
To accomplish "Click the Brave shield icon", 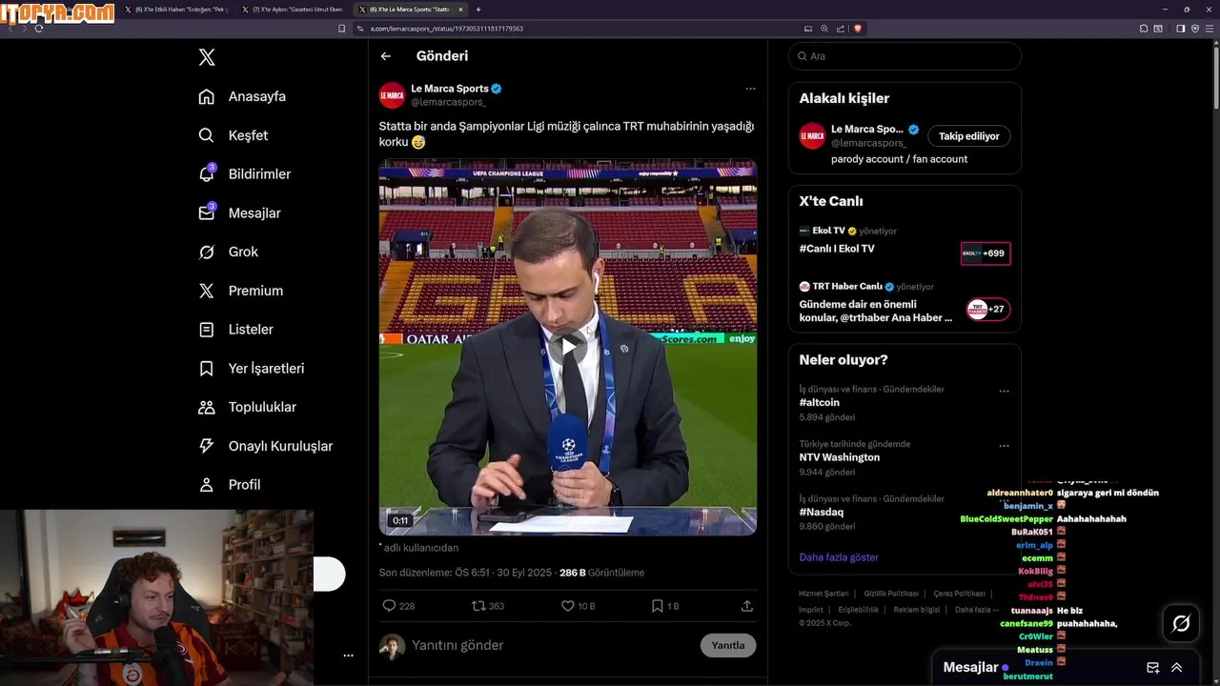I will pos(857,29).
